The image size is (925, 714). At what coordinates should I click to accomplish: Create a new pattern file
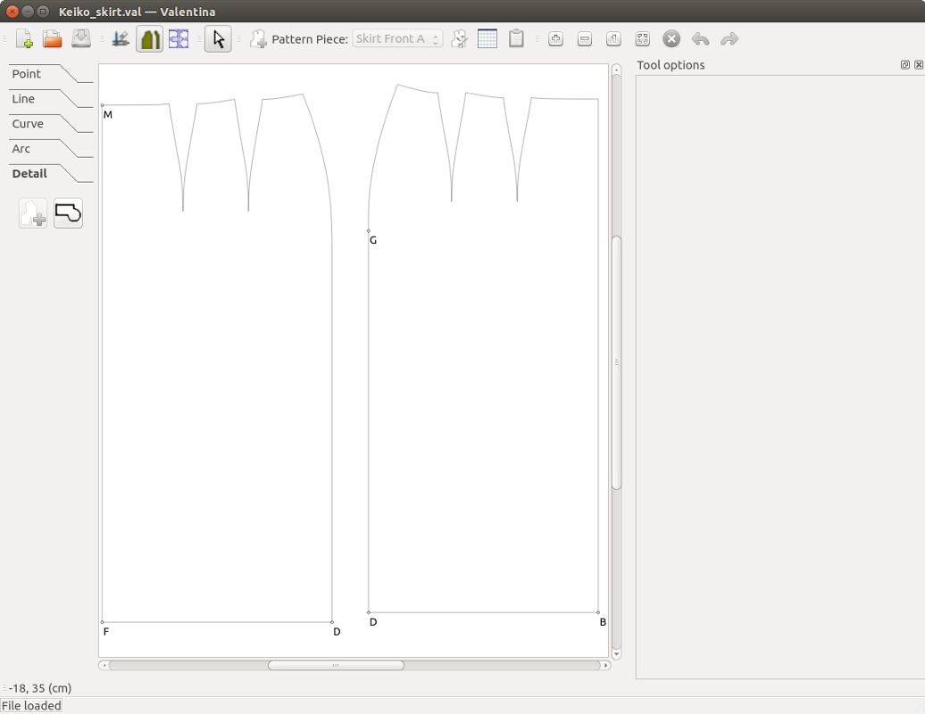tap(24, 39)
